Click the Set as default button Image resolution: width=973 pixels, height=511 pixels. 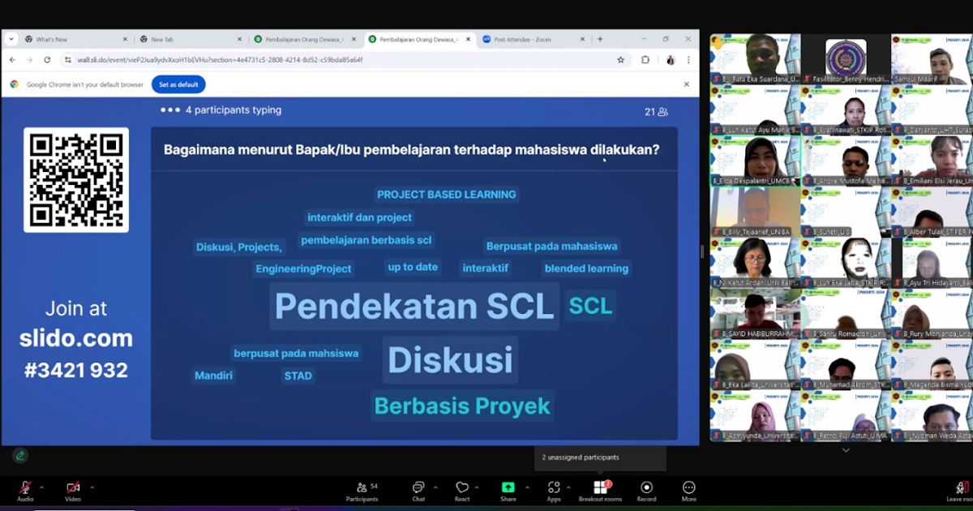[x=178, y=84]
